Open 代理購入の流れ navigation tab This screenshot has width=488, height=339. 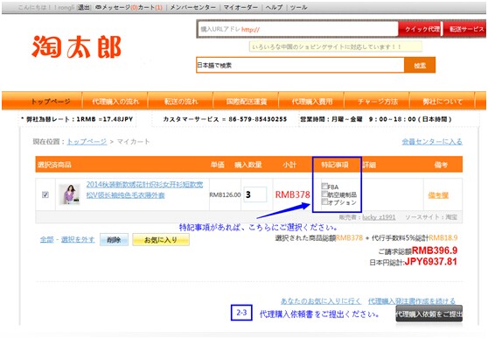[x=115, y=101]
